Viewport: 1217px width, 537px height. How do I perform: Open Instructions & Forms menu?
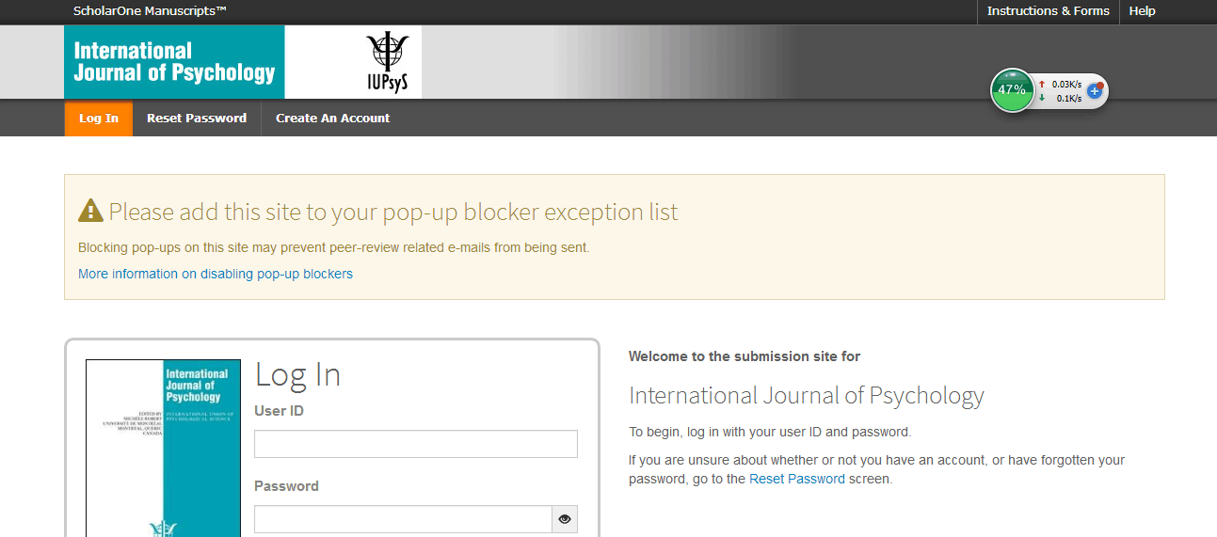point(1048,11)
